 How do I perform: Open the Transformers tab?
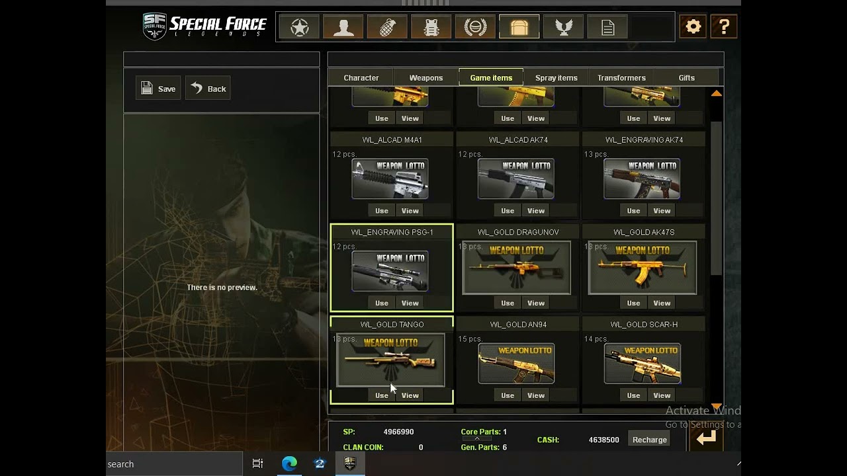[x=621, y=78]
